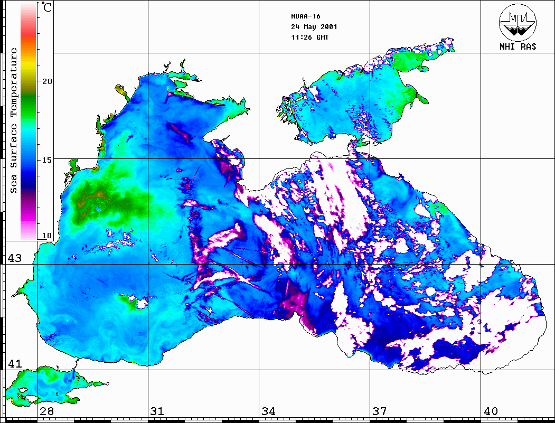The width and height of the screenshot is (555, 423).
Task: Click the '°C' unit label
Action: (x=46, y=7)
